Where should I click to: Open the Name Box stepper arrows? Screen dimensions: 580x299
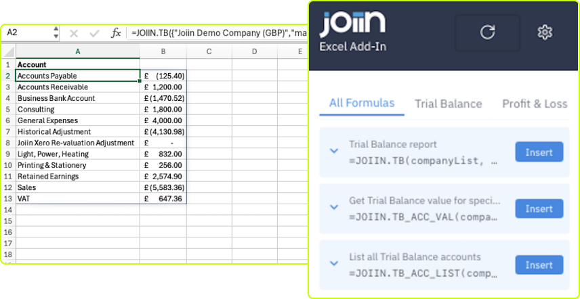click(56, 32)
